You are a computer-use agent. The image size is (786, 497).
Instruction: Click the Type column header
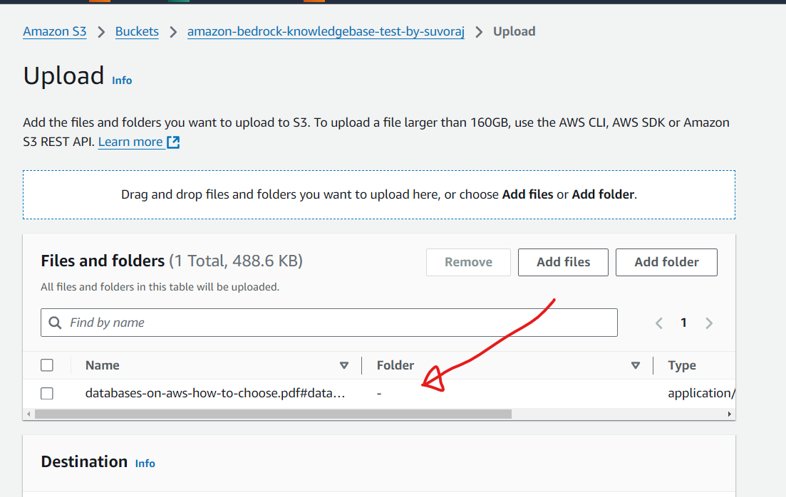click(682, 365)
